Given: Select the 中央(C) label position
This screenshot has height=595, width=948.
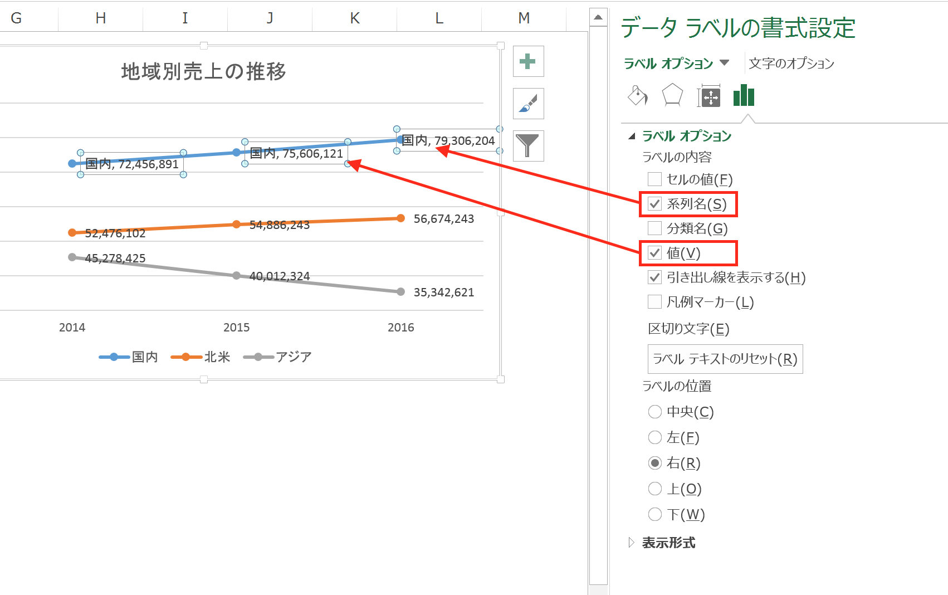Looking at the screenshot, I should click(x=655, y=412).
